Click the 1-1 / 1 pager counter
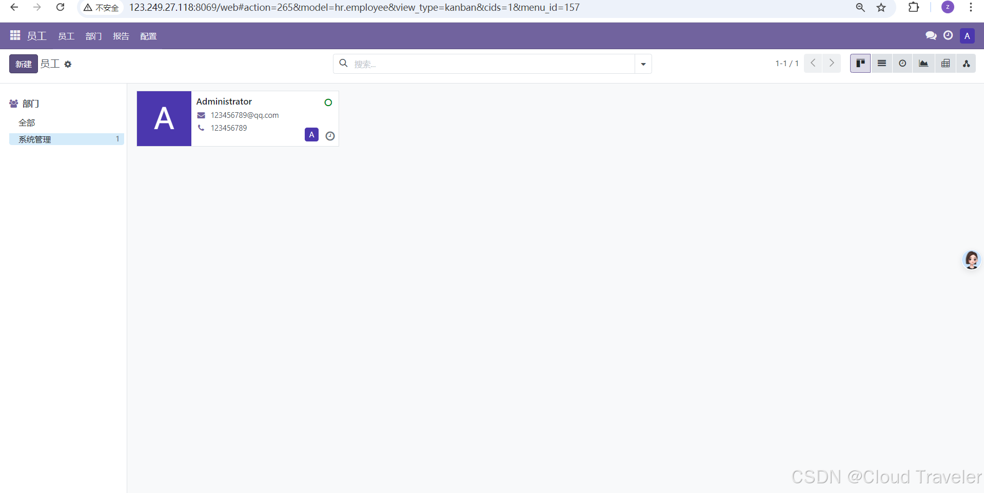 [787, 64]
